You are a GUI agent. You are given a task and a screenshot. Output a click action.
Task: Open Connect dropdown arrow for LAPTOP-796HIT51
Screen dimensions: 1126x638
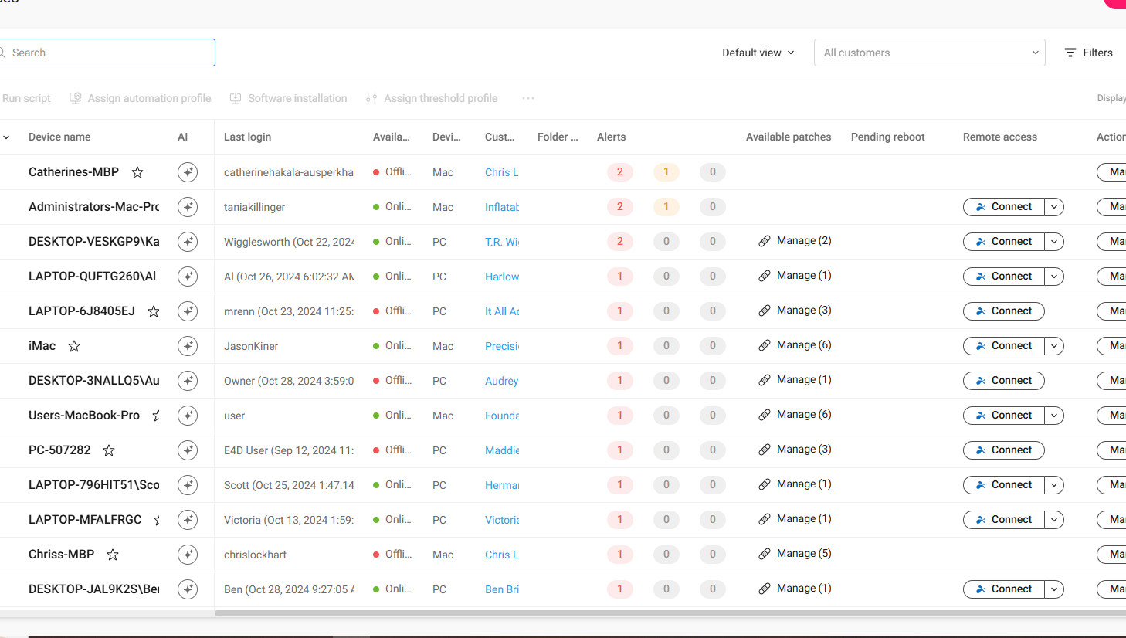(1054, 485)
